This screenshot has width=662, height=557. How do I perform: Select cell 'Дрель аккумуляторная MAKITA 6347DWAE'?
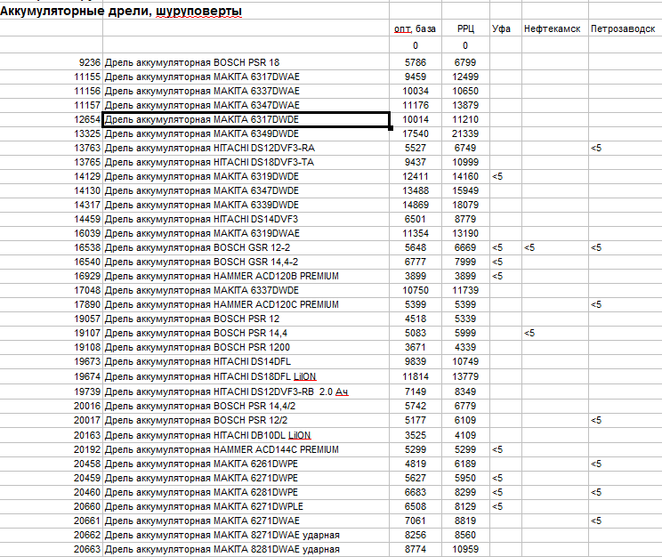point(246,105)
